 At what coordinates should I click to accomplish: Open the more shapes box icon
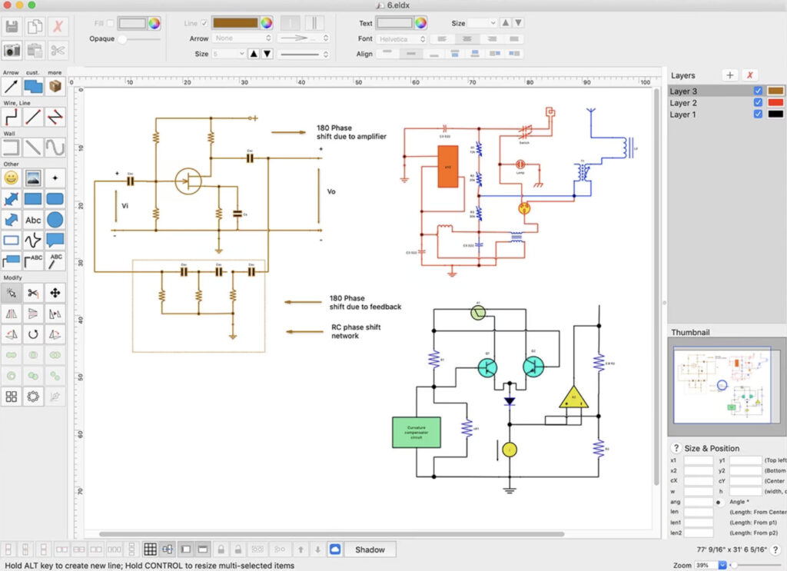[55, 86]
